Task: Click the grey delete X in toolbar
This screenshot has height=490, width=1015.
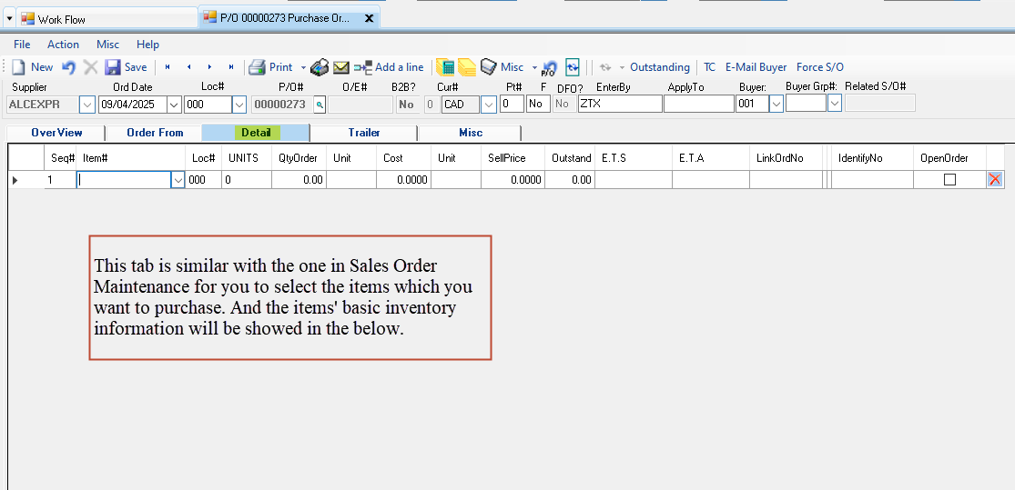Action: click(91, 67)
